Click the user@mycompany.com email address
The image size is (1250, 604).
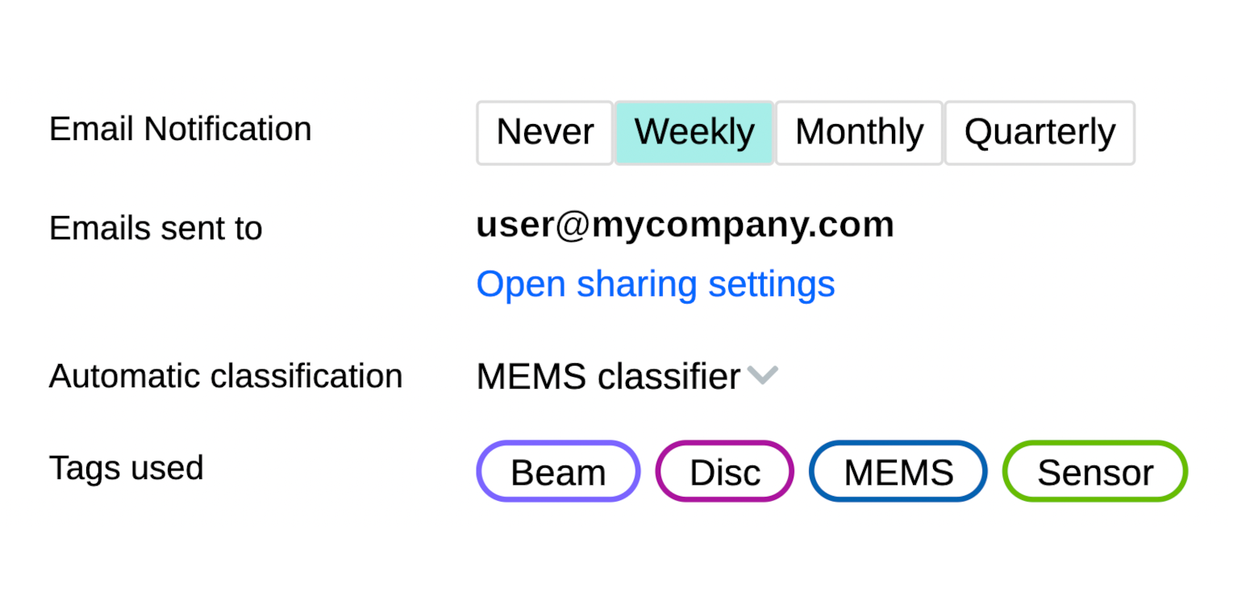pos(685,225)
